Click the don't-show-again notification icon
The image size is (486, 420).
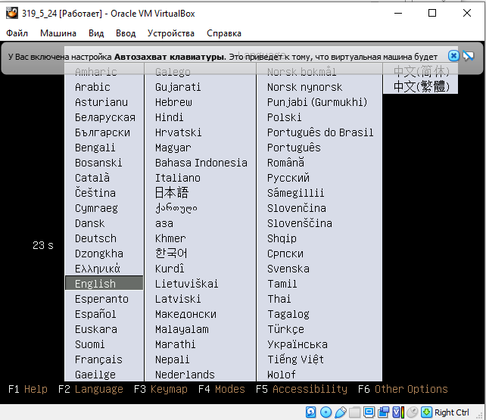[x=469, y=56]
